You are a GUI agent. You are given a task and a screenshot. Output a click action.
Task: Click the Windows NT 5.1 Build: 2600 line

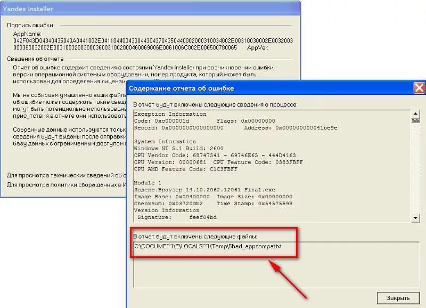coord(178,149)
